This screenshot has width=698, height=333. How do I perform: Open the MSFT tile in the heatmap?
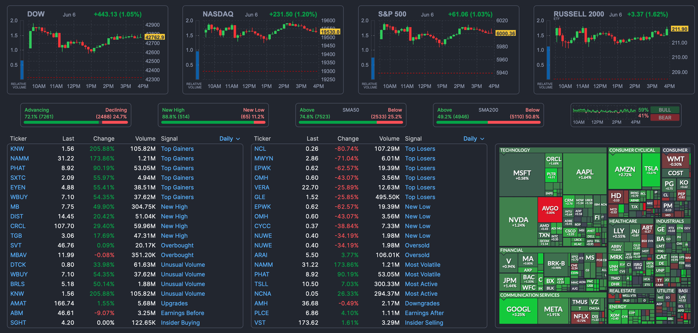pyautogui.click(x=522, y=175)
